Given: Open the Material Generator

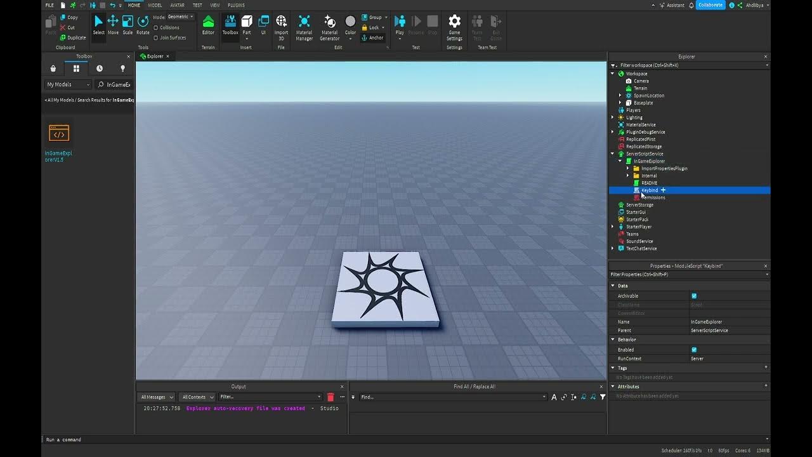Looking at the screenshot, I should [329, 28].
